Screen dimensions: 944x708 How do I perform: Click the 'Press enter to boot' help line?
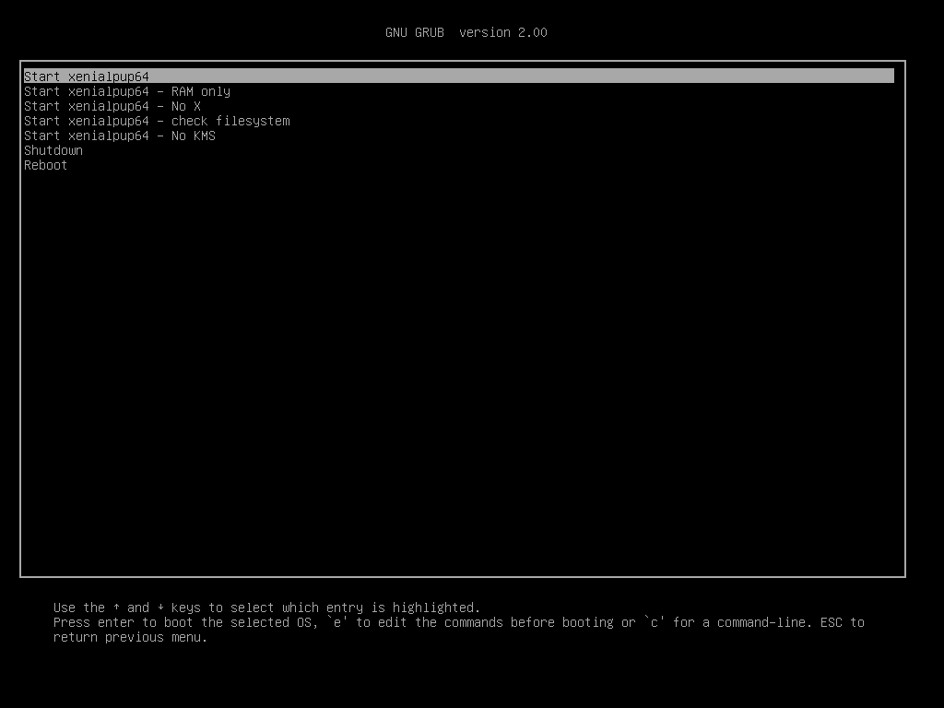point(458,622)
